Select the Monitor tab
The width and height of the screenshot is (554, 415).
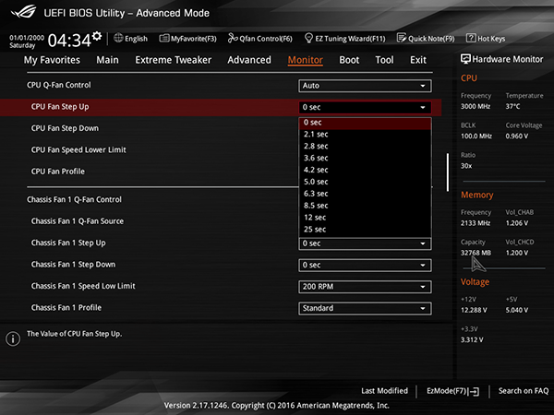click(306, 60)
